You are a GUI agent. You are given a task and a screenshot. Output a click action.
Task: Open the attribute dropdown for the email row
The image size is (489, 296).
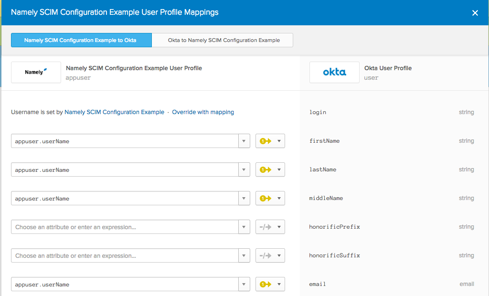[x=244, y=285]
